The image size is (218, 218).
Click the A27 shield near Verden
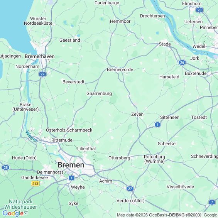coord(130,189)
